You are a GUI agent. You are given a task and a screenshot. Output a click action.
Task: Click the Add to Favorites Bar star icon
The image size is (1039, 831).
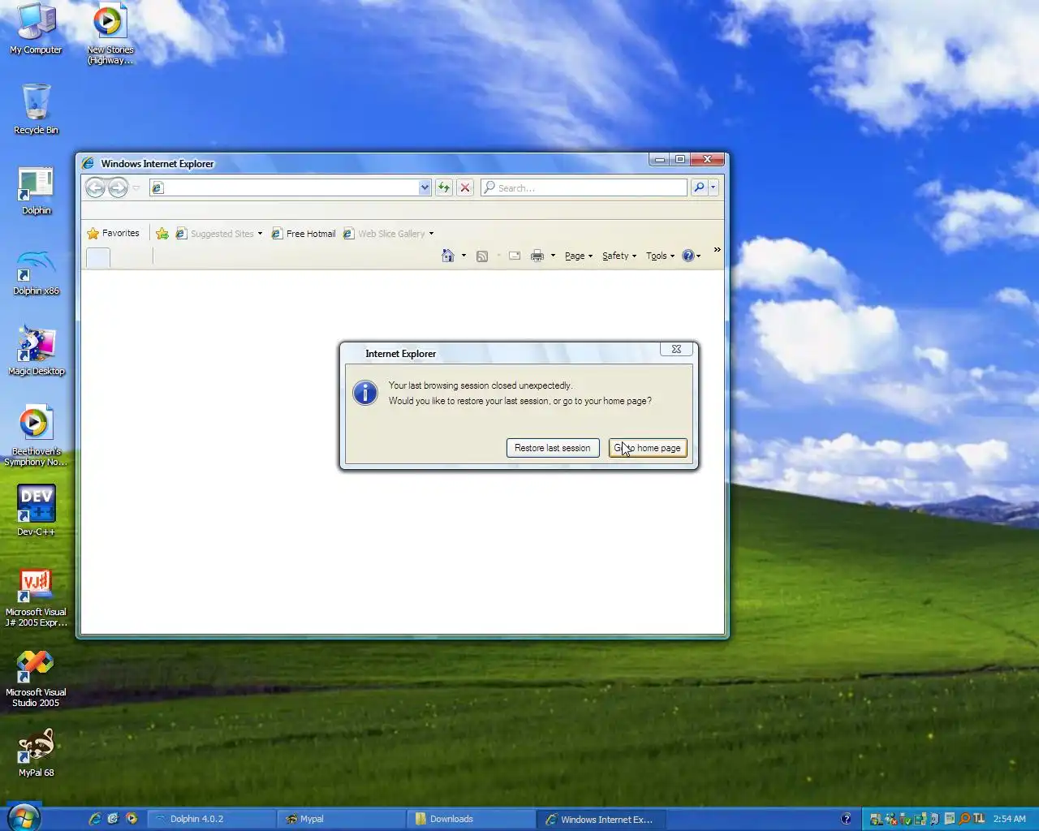(162, 234)
